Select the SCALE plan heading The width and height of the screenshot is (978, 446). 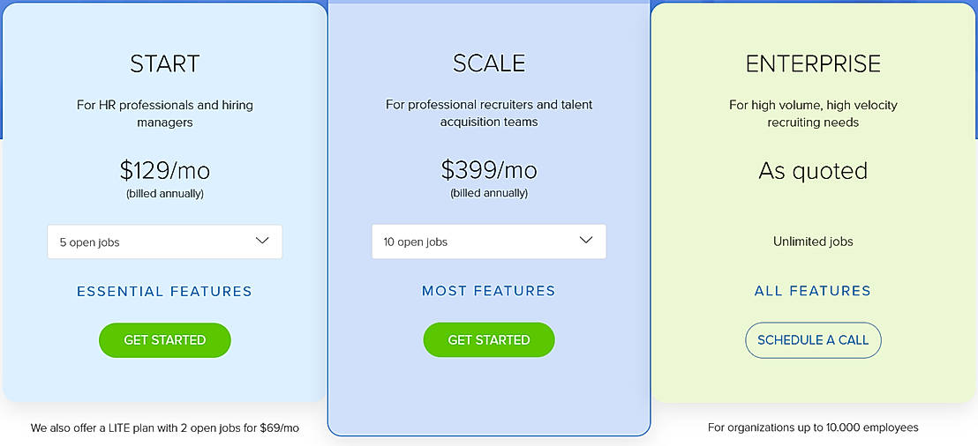pyautogui.click(x=488, y=63)
